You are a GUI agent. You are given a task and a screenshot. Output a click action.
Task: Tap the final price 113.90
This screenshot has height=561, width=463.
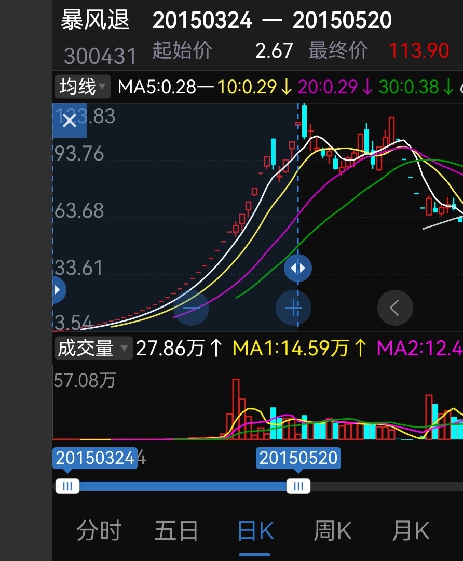point(419,50)
